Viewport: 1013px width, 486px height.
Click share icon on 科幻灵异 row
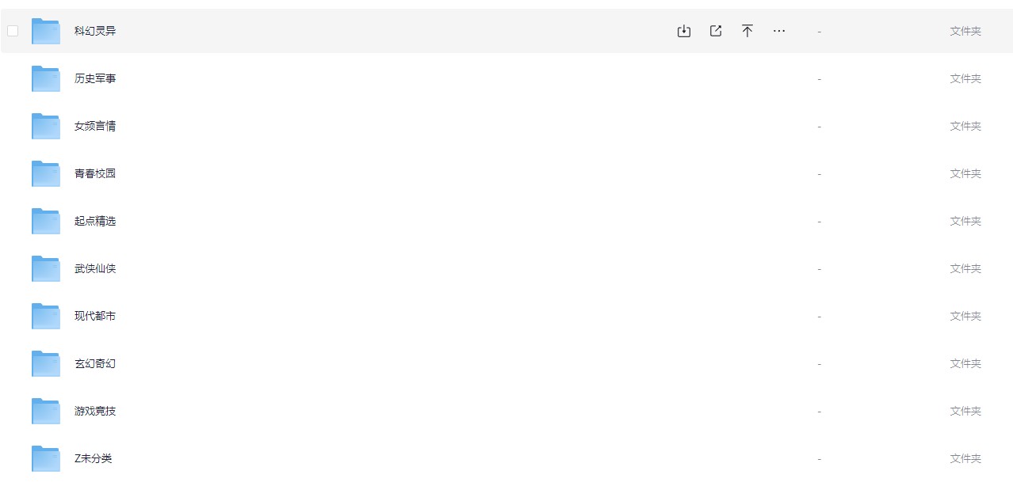pos(716,31)
